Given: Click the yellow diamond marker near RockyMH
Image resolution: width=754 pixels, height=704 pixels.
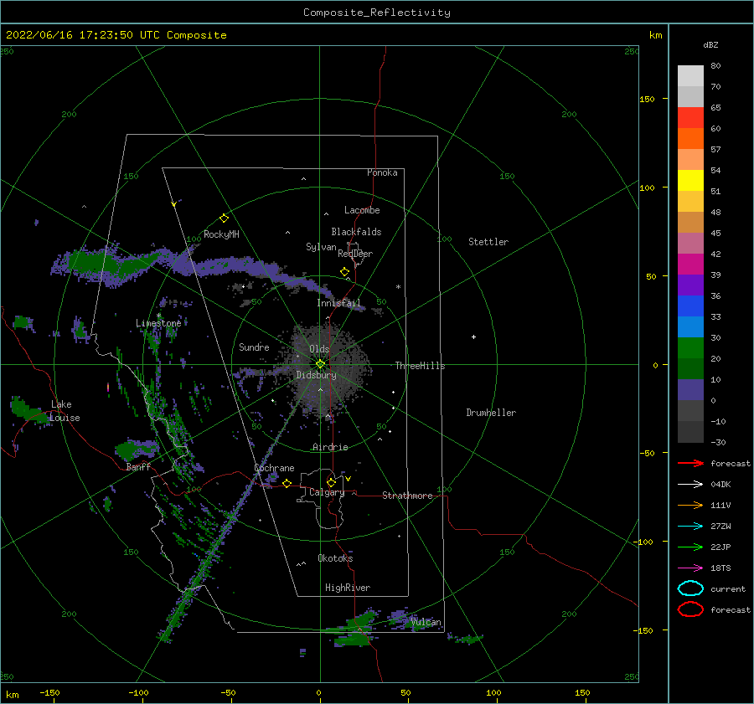Looking at the screenshot, I should coord(224,218).
